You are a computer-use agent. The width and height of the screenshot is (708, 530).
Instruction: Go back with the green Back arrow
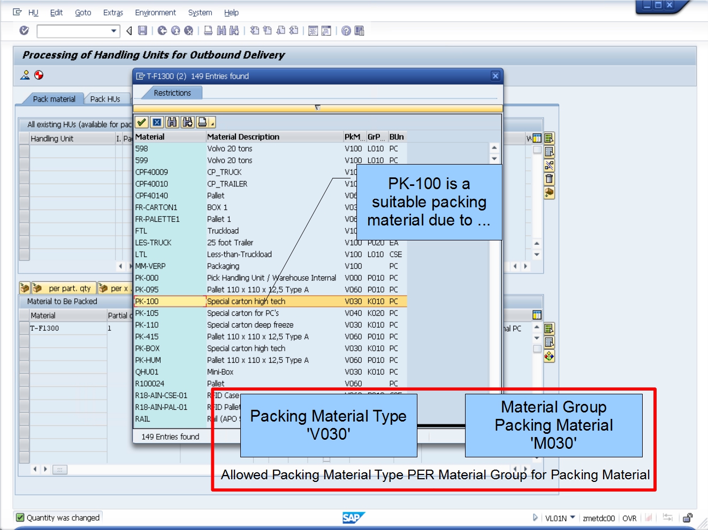162,30
